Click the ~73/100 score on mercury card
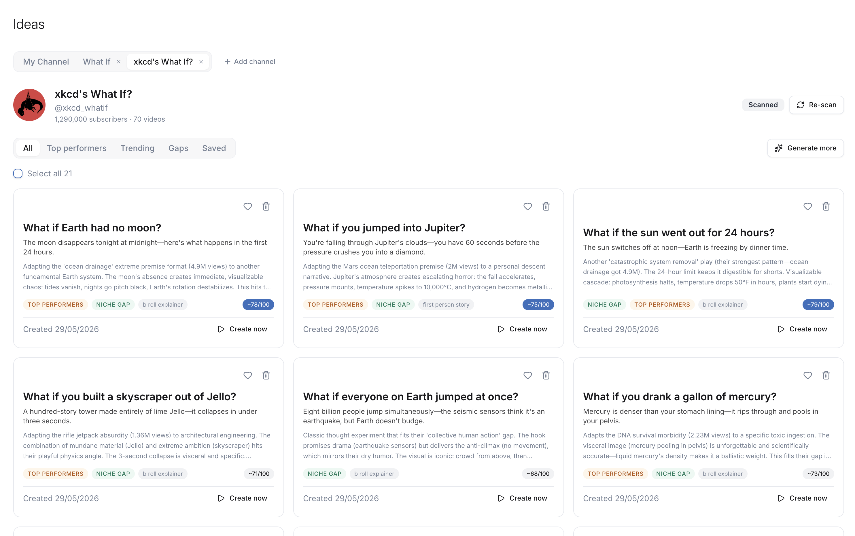Viewport: 855px width, 536px height. click(x=818, y=473)
